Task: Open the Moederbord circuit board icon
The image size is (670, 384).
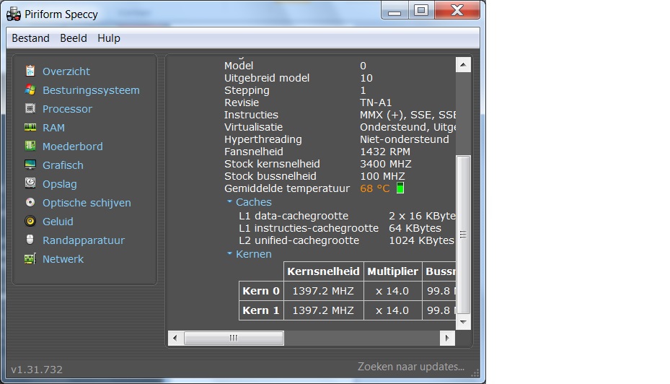Action: coord(30,146)
